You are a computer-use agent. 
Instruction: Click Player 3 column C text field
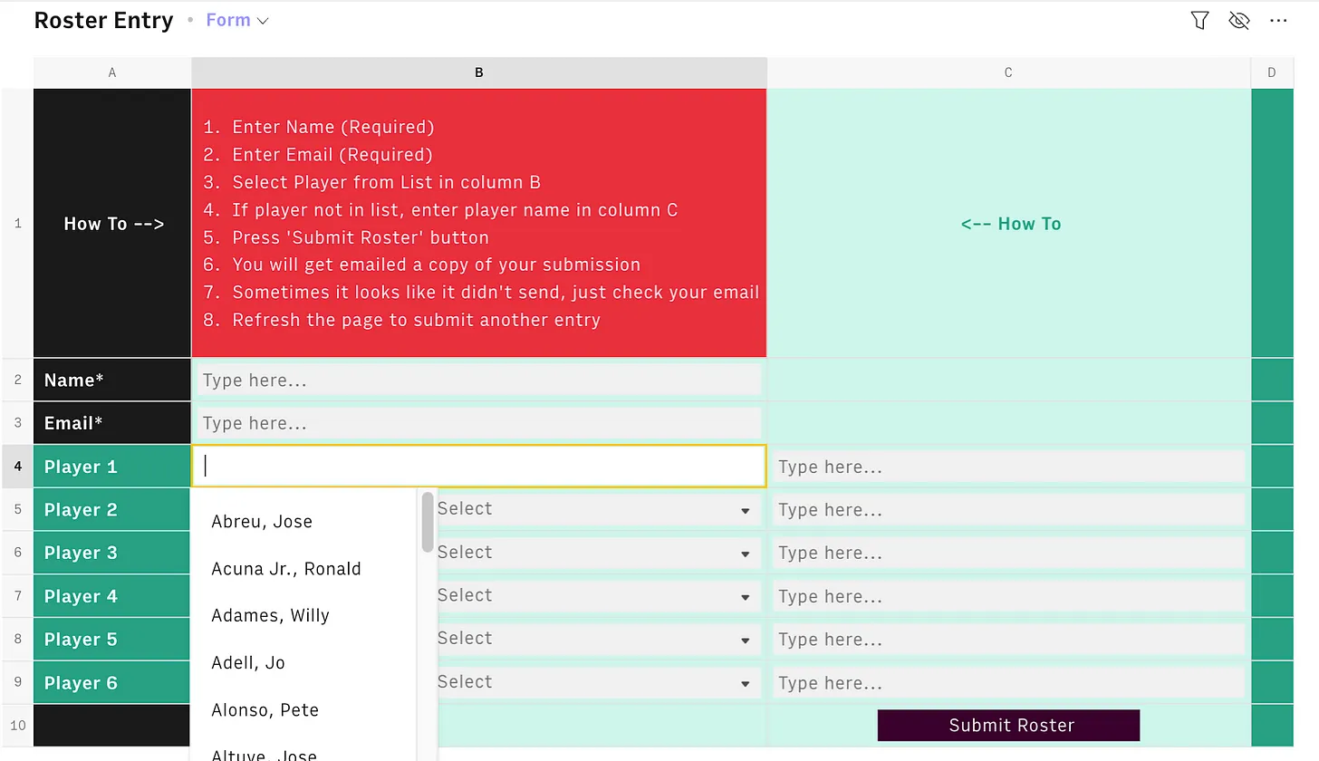point(1008,553)
